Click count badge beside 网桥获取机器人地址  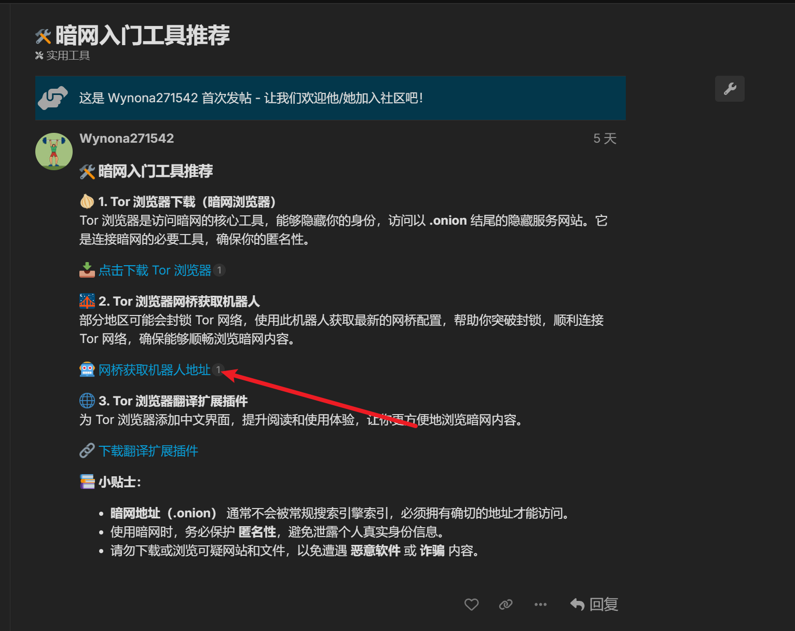218,369
